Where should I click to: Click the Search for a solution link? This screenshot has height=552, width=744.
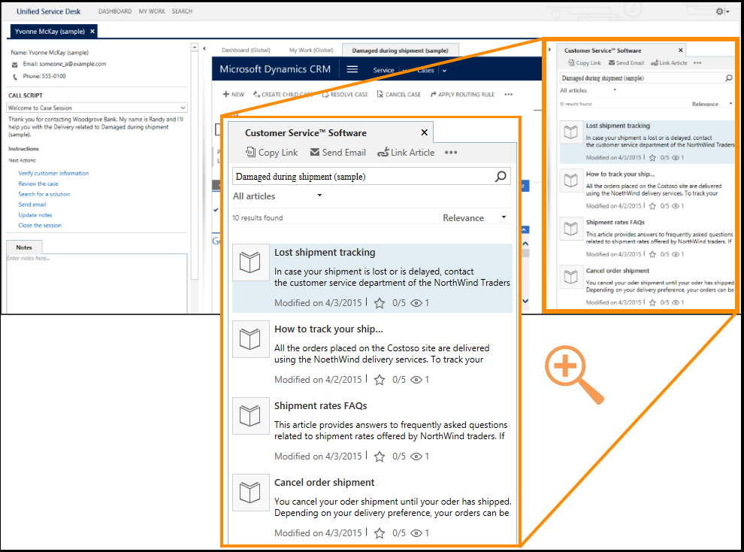coord(44,194)
